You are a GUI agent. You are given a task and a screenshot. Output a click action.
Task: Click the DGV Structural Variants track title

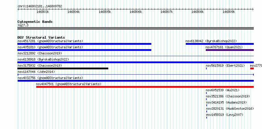pos(41,37)
